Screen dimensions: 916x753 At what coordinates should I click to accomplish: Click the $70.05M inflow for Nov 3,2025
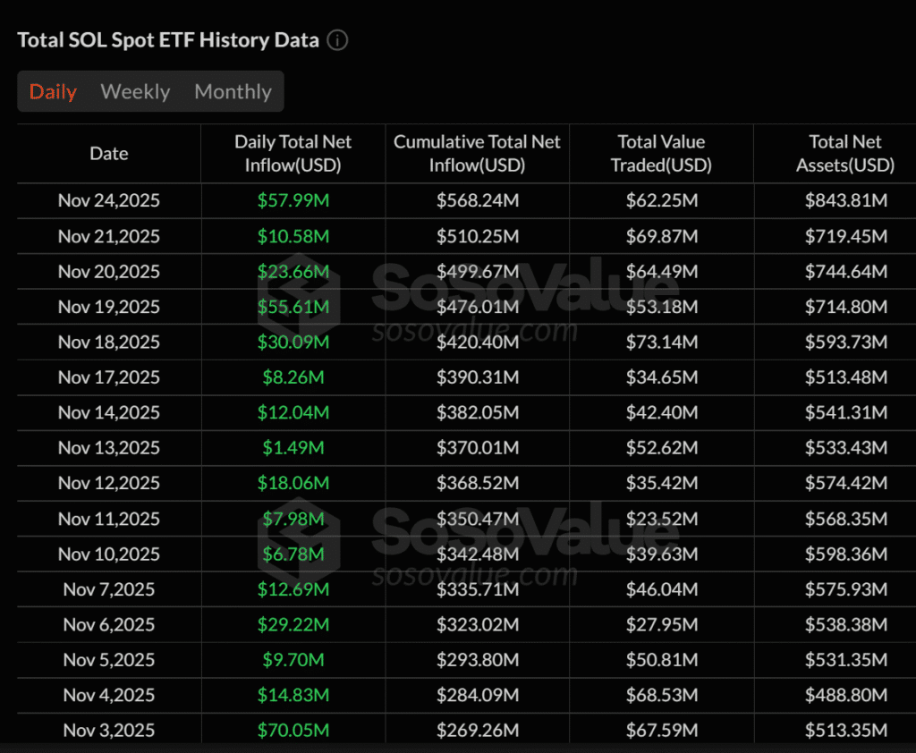pos(293,730)
